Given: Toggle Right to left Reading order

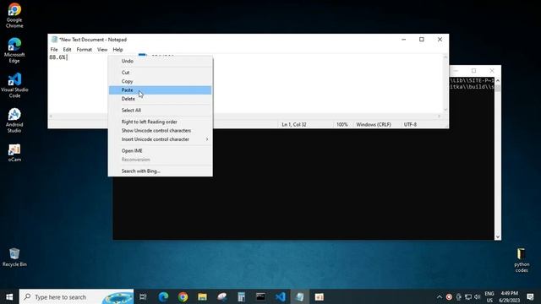Looking at the screenshot, I should pos(160,122).
